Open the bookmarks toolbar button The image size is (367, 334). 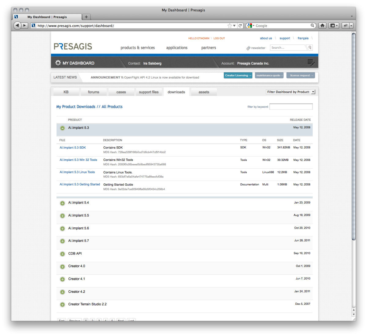coord(334,26)
